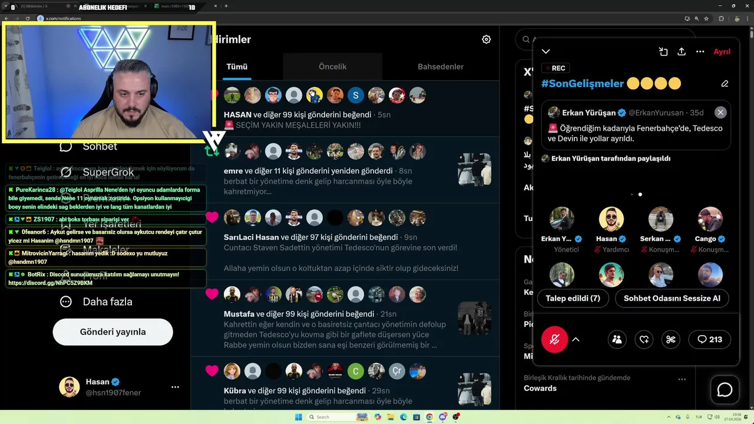Click the scissors clip icon
The image size is (754, 424).
coord(670,339)
